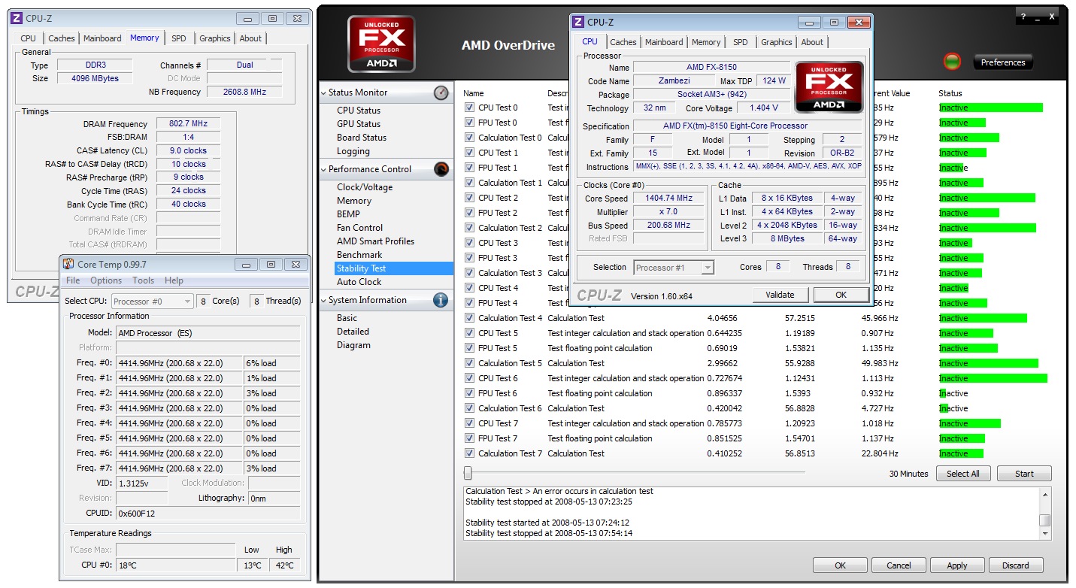
Task: Open Fan Control in sidebar
Action: 360,228
